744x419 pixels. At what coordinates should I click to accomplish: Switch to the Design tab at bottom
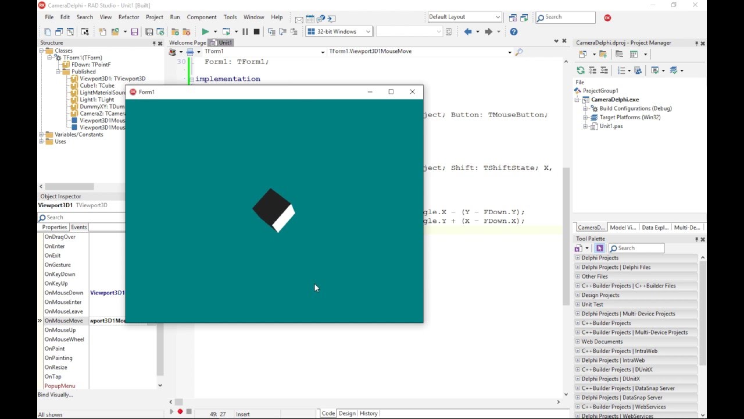click(347, 413)
